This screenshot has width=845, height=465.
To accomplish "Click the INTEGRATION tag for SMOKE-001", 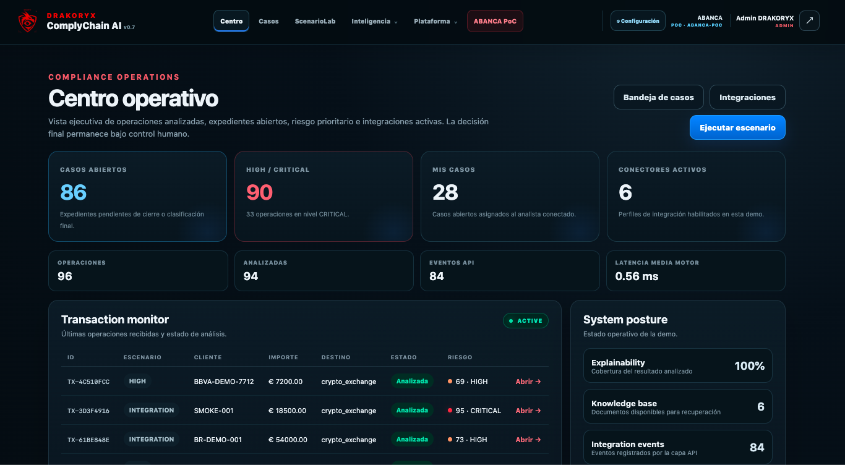I will (x=152, y=410).
